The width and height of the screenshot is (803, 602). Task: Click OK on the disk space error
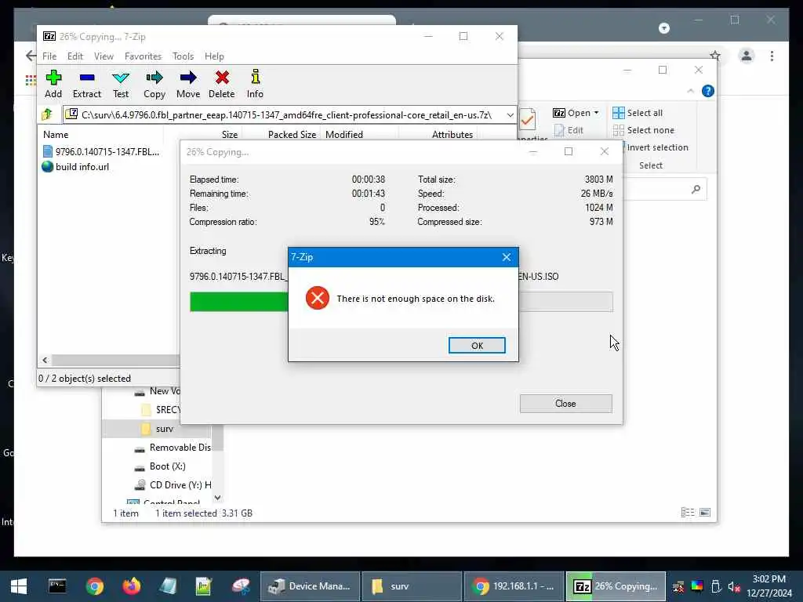click(477, 346)
